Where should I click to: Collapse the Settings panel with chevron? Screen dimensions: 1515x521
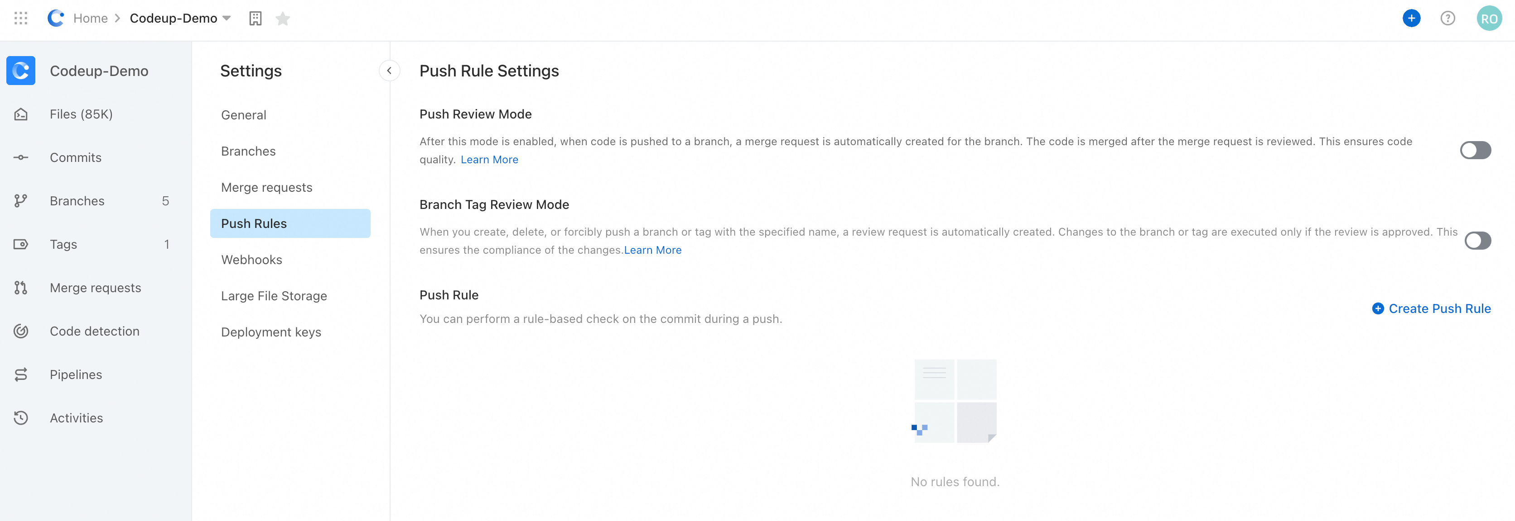click(x=389, y=71)
